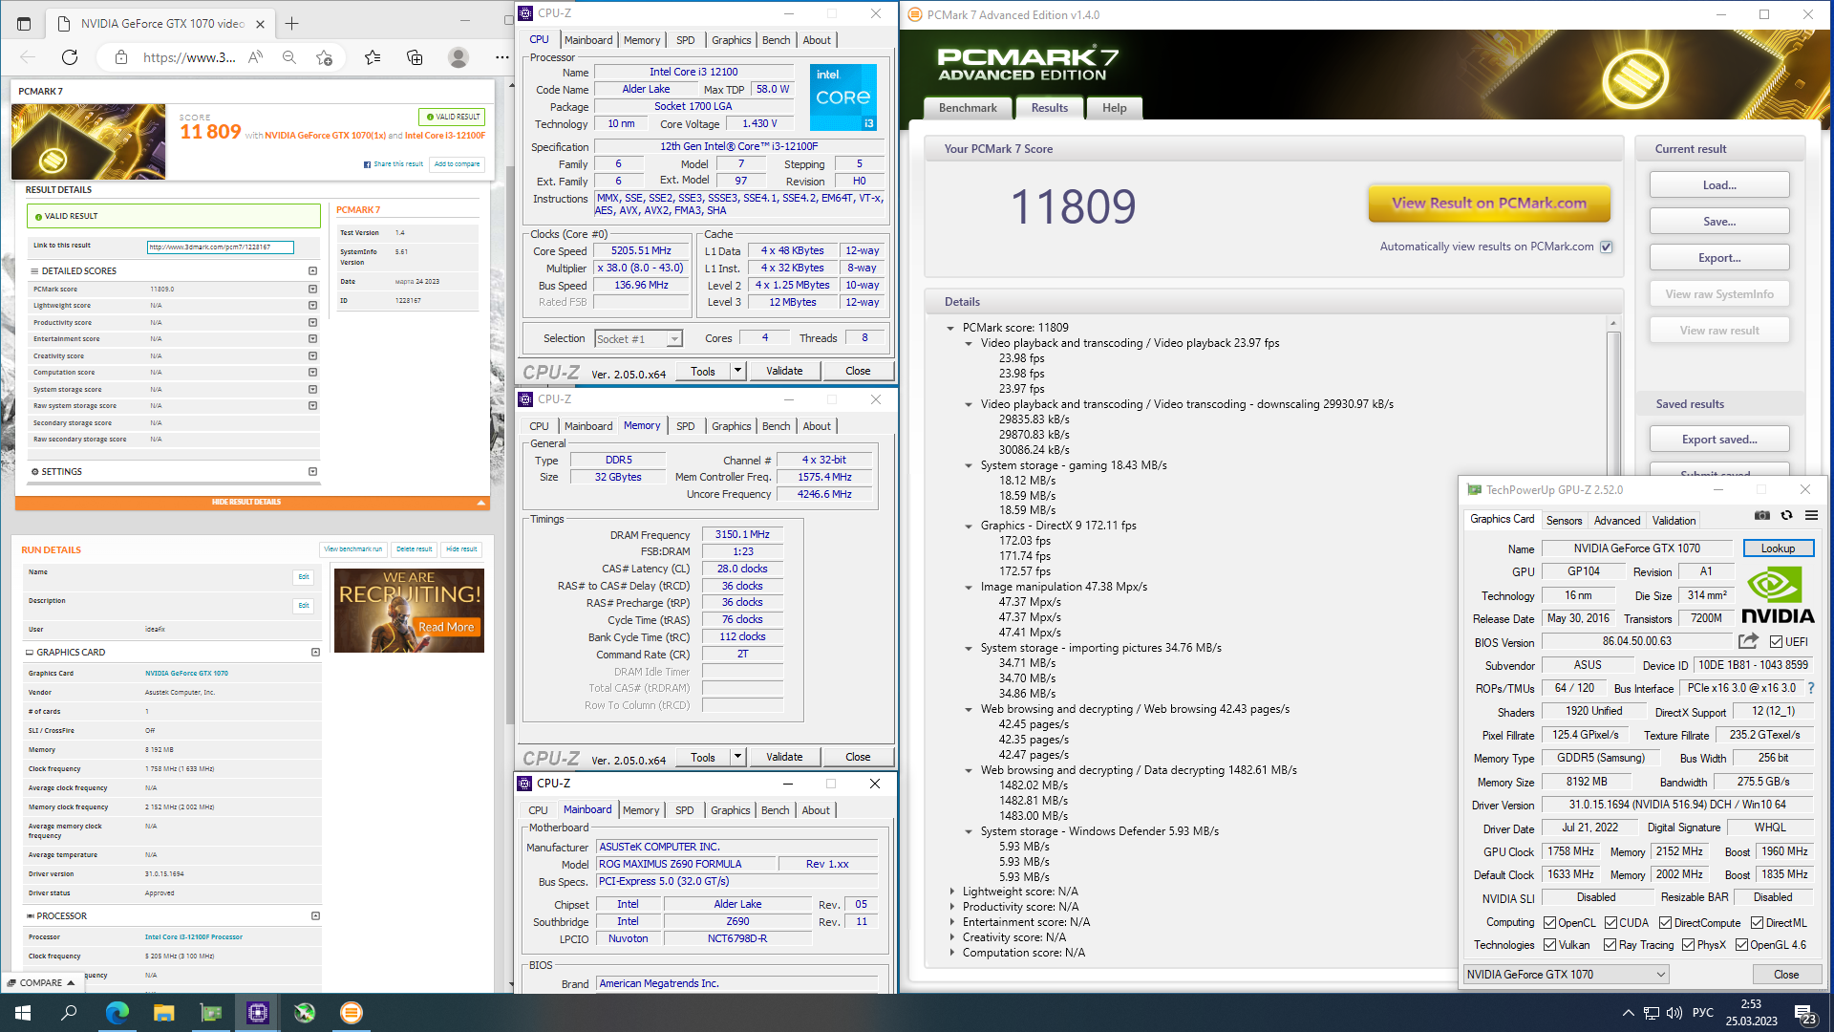The height and width of the screenshot is (1032, 1834).
Task: Open Advanced tab in GPU-Z
Action: click(1616, 521)
